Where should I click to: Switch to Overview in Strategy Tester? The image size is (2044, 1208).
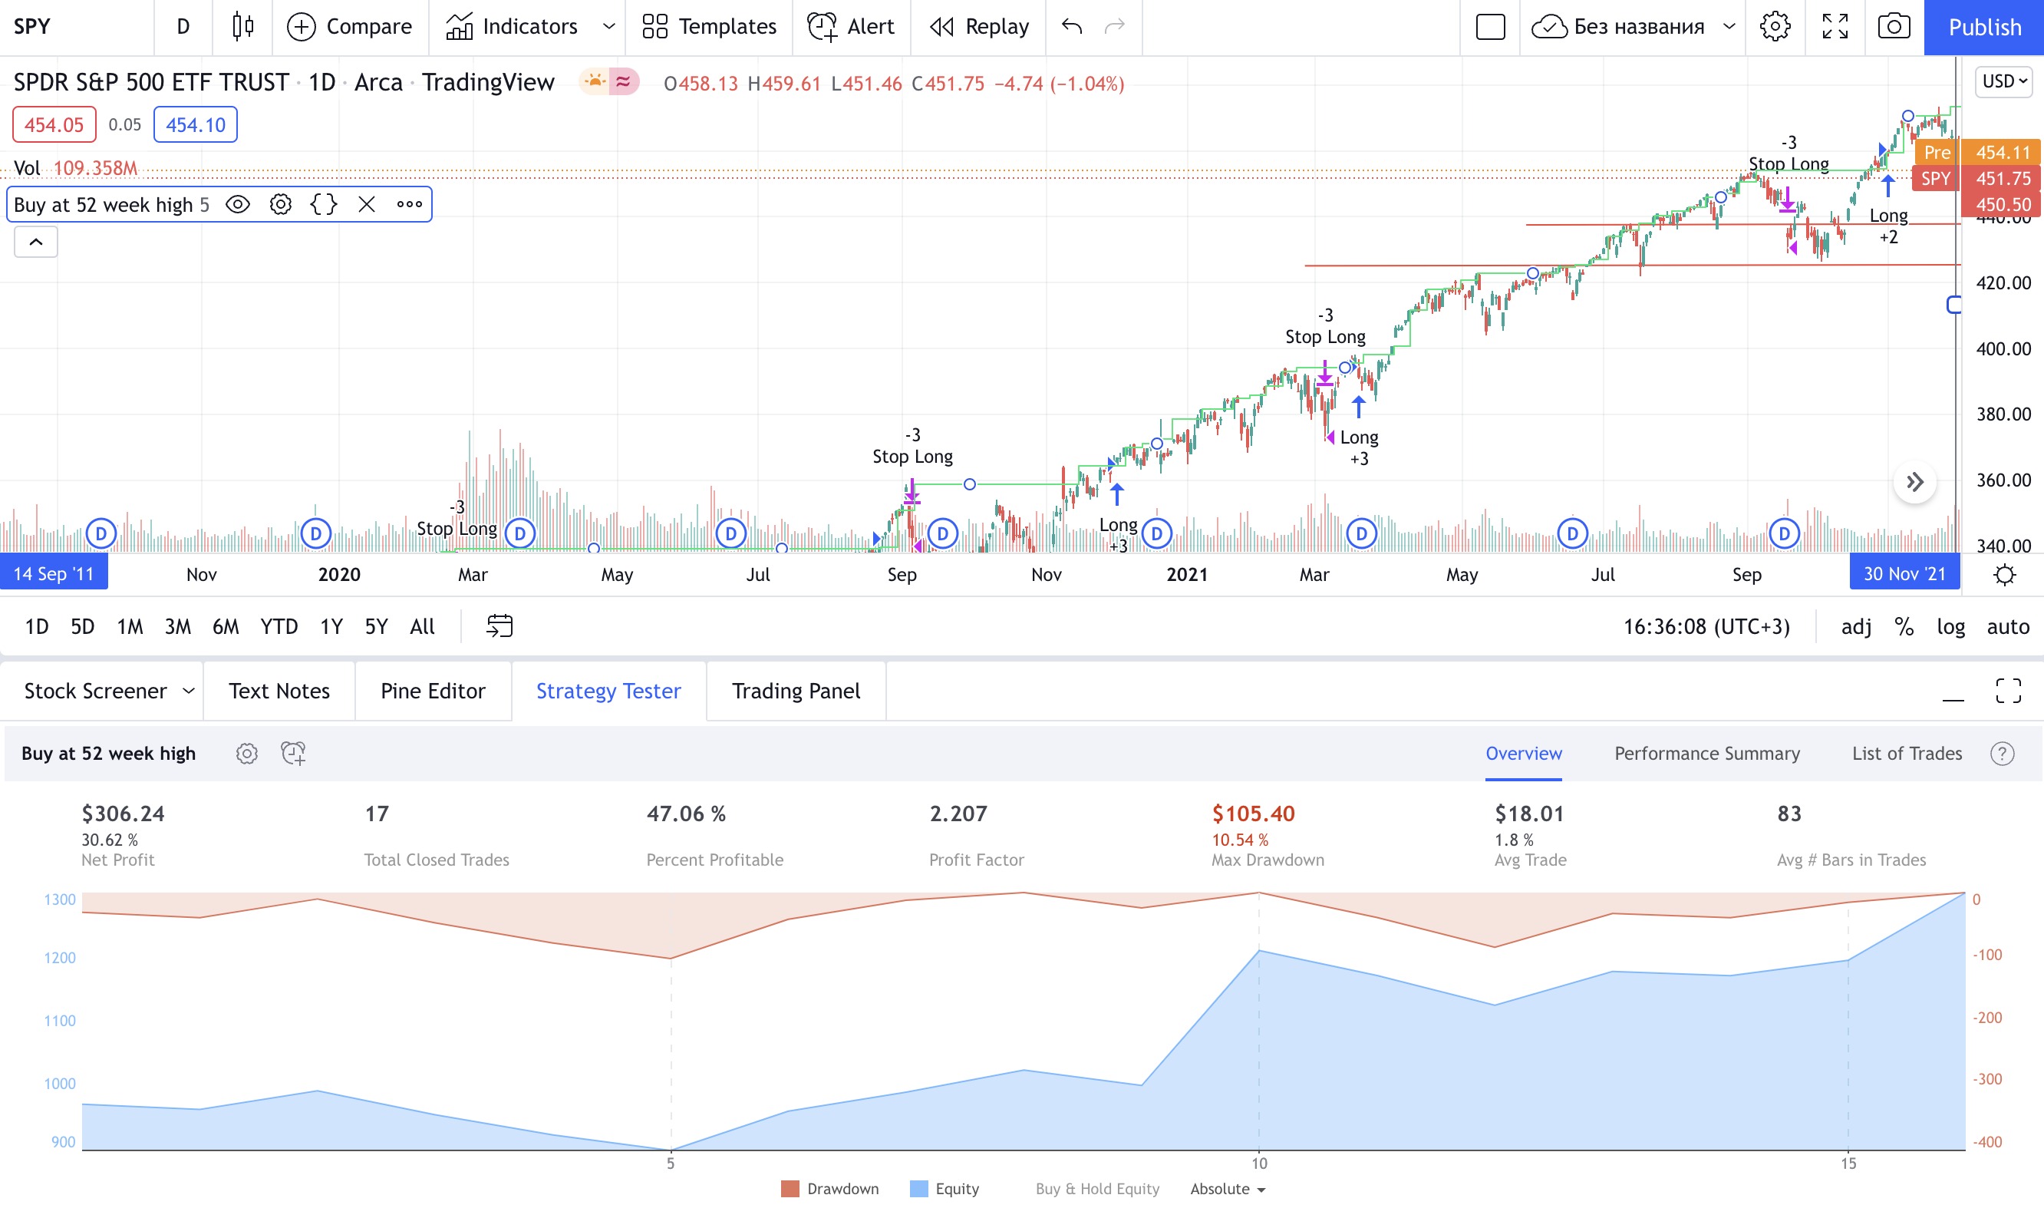pos(1523,753)
